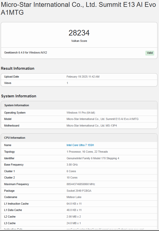
Task: Click the Name label in CPU table
Action: (x=8, y=145)
